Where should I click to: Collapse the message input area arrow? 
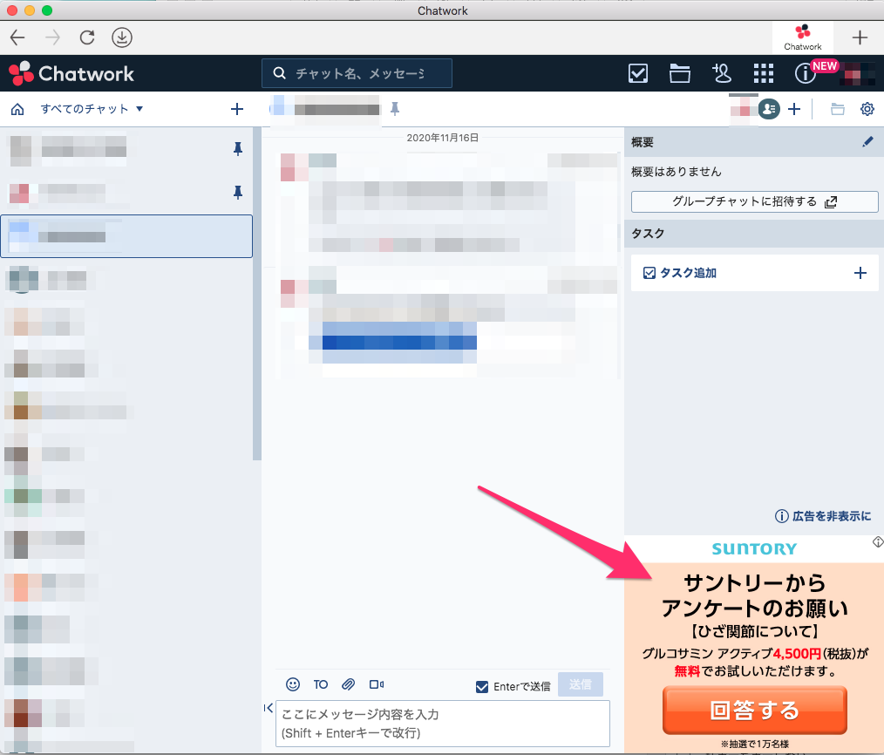[x=269, y=708]
